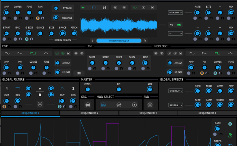Image resolution: width=237 pixels, height=146 pixels.
Task: Click the circled icon beside sequencer RATE
Action: pos(230,124)
